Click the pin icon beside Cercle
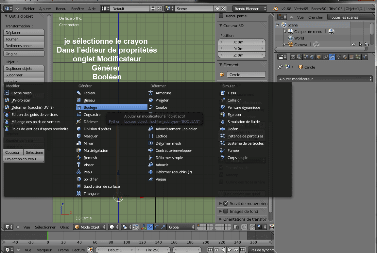 280,67
